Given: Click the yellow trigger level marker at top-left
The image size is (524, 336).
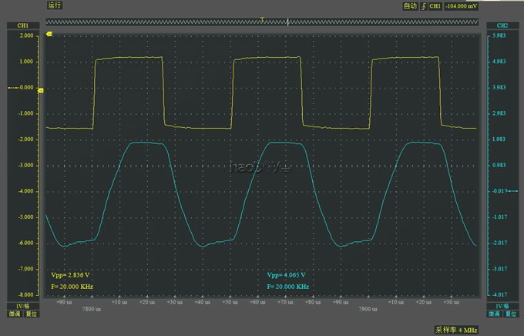Looking at the screenshot, I should pos(51,34).
